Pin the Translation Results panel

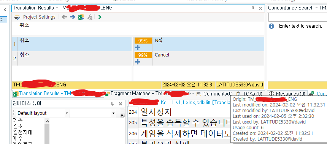[253, 8]
